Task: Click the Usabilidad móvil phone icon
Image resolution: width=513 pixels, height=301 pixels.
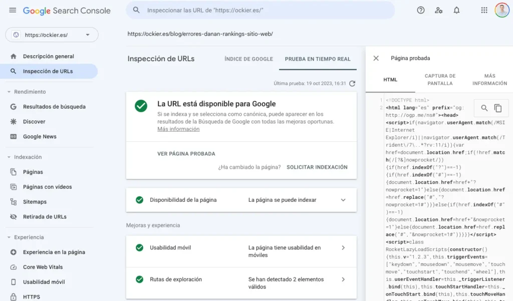Action: [x=14, y=282]
